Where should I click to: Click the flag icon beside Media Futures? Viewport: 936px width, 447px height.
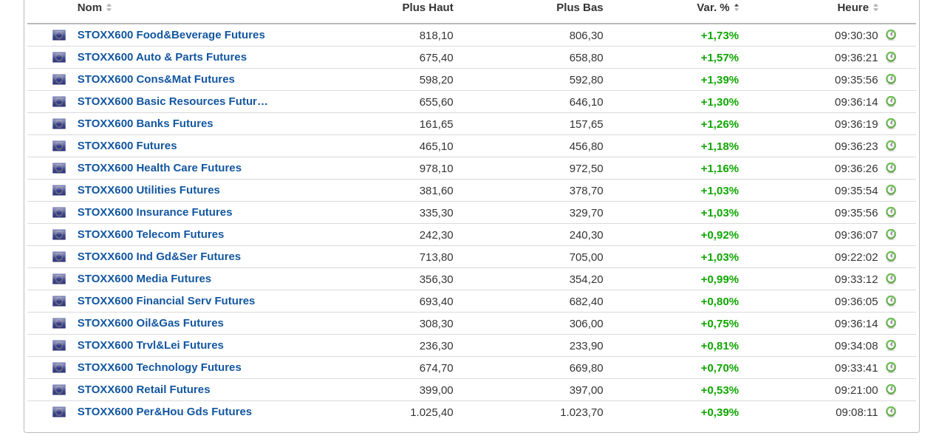pyautogui.click(x=59, y=279)
